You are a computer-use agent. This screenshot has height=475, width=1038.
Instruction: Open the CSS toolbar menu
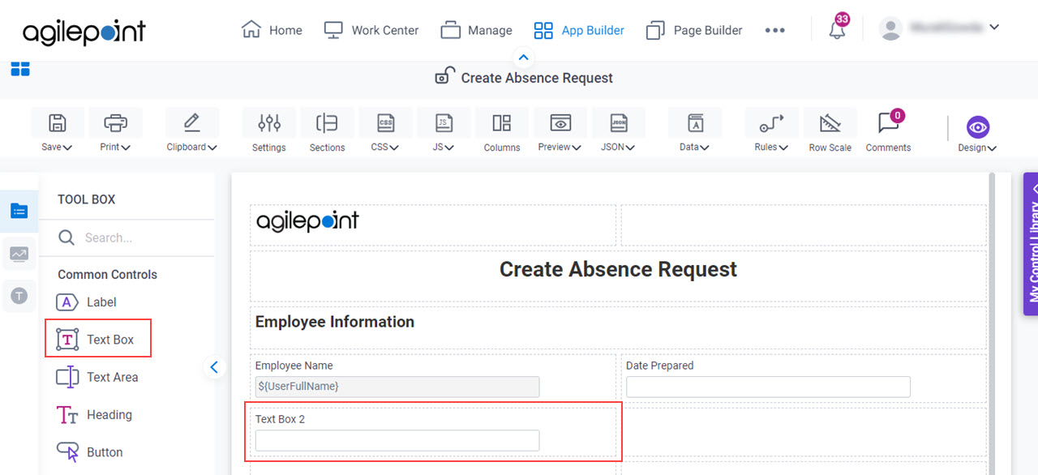tap(385, 131)
